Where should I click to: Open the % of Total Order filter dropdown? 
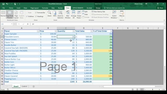pyautogui.click(x=111, y=31)
